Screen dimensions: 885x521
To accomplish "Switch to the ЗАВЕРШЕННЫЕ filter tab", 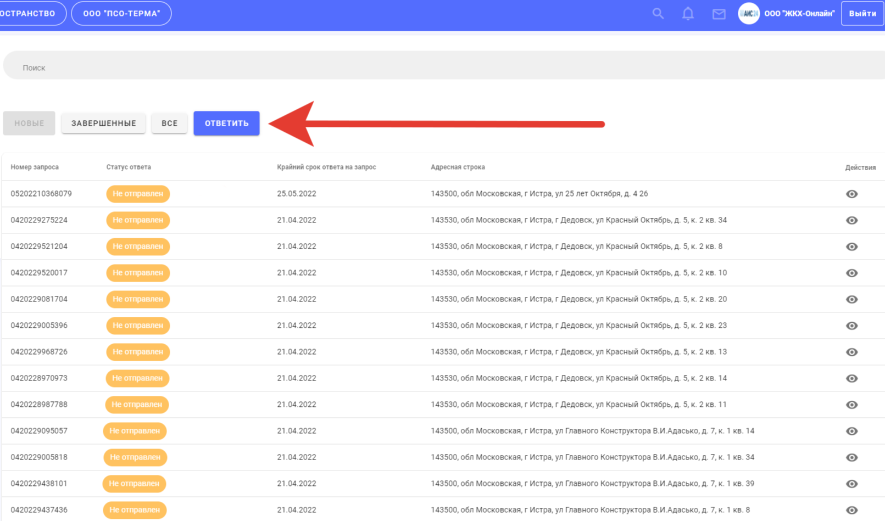I will (x=103, y=123).
